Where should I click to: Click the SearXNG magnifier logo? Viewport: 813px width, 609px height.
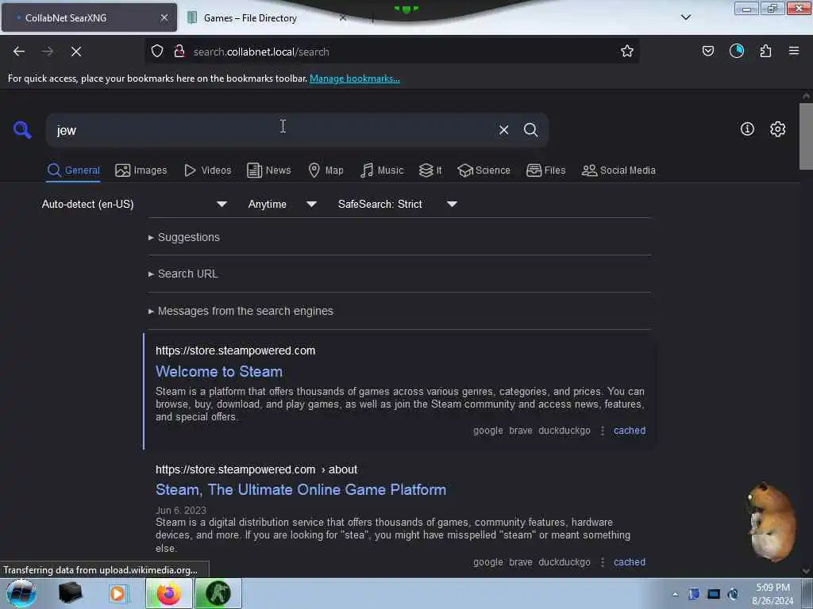[21, 129]
